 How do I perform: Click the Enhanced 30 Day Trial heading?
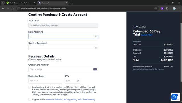point(147,33)
